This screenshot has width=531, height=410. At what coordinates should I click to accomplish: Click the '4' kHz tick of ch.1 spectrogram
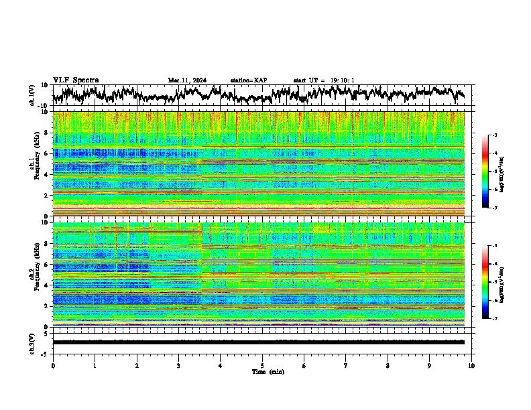point(47,175)
